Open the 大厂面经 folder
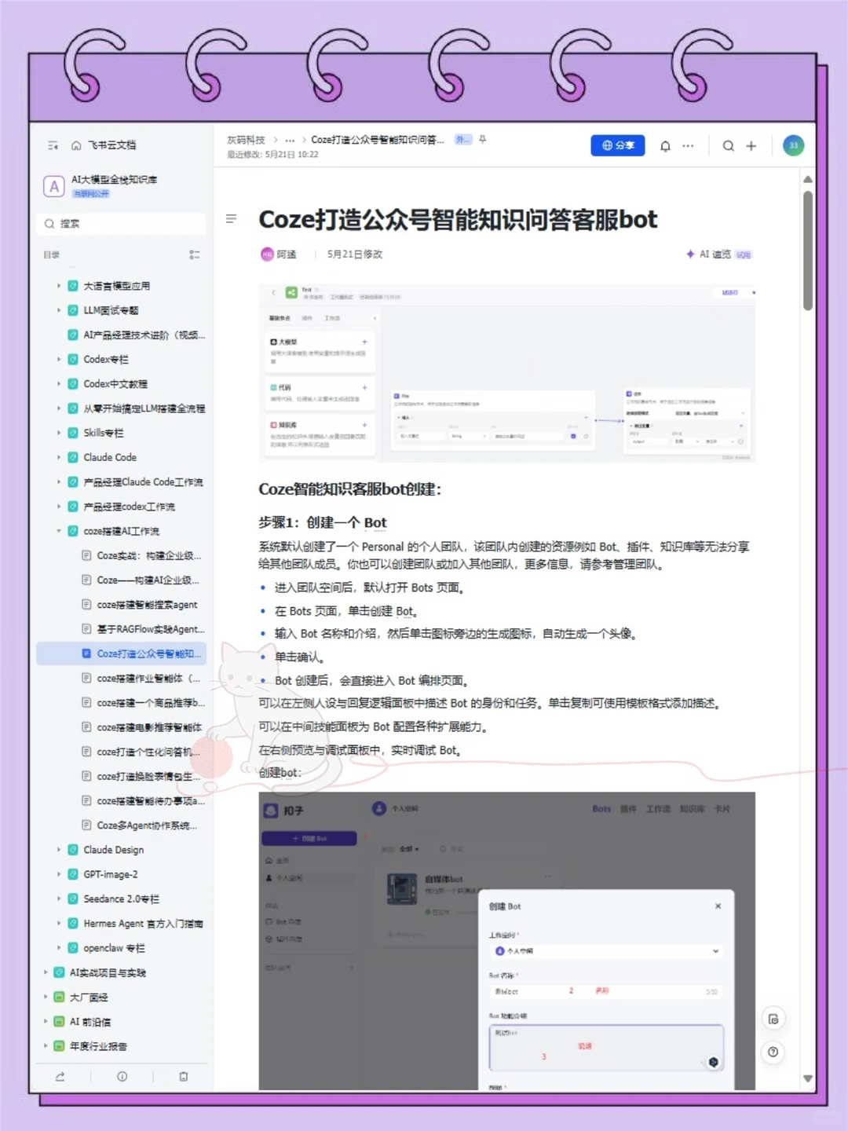 pyautogui.click(x=89, y=997)
